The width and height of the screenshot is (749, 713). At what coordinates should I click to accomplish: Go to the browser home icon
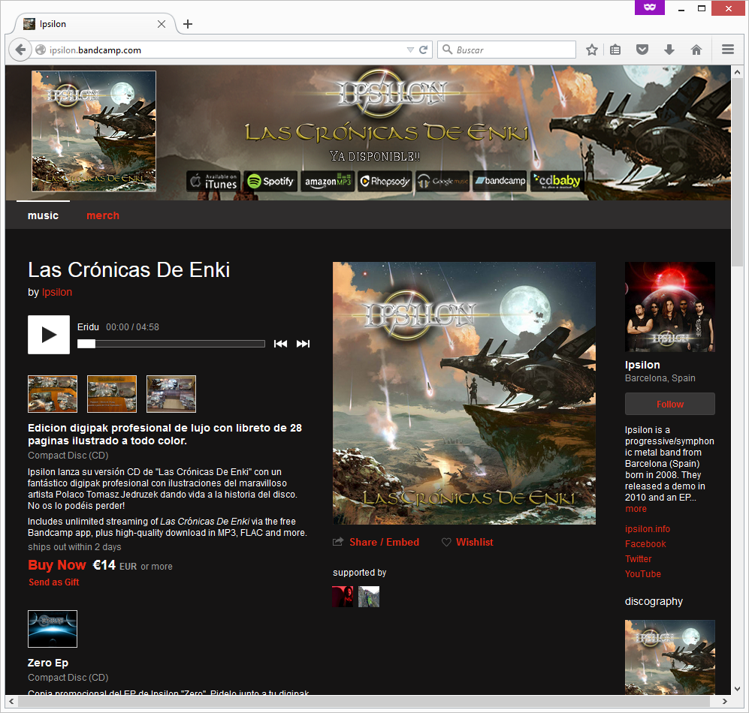(x=696, y=50)
